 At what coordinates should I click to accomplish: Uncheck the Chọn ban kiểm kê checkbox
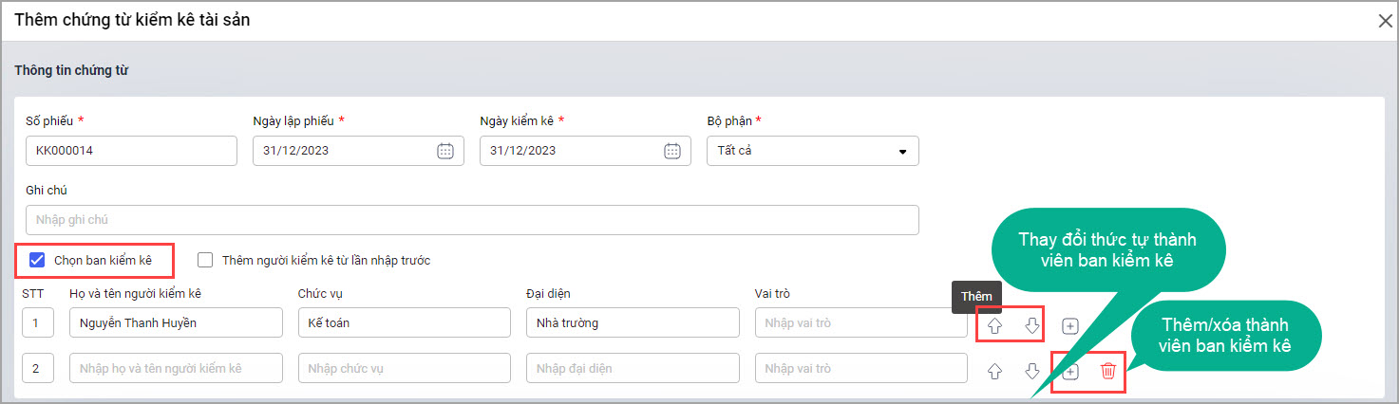[37, 260]
